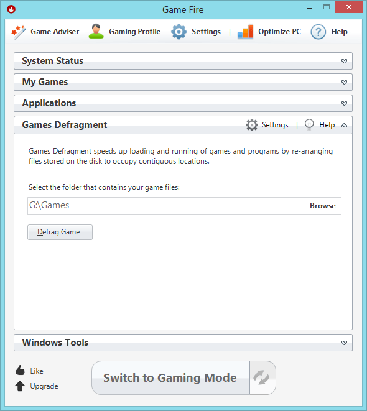The height and width of the screenshot is (411, 367).
Task: Click the Upgrade arrow icon
Action: coord(20,386)
